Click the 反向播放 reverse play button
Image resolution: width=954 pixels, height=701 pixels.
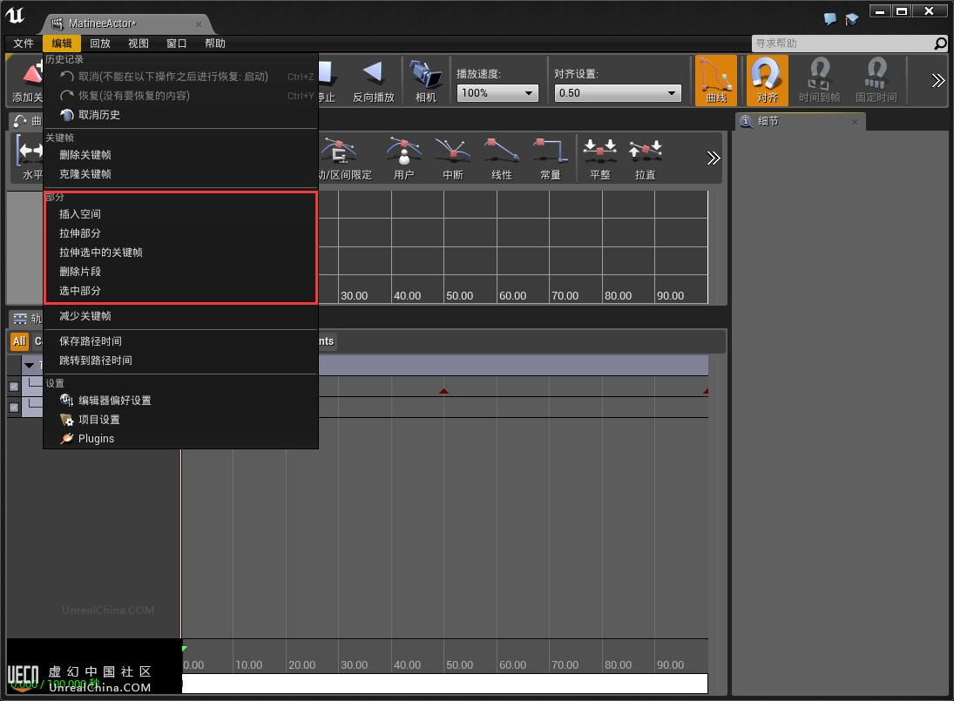coord(374,81)
